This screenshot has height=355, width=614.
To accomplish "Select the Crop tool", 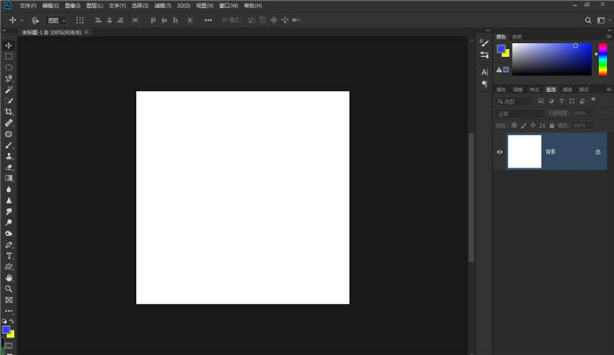I will 9,112.
